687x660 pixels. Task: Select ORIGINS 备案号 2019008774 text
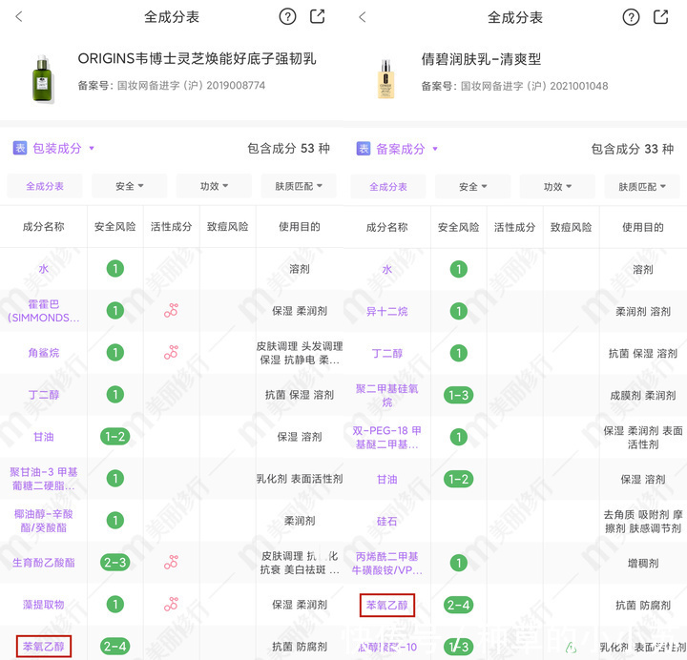[172, 86]
